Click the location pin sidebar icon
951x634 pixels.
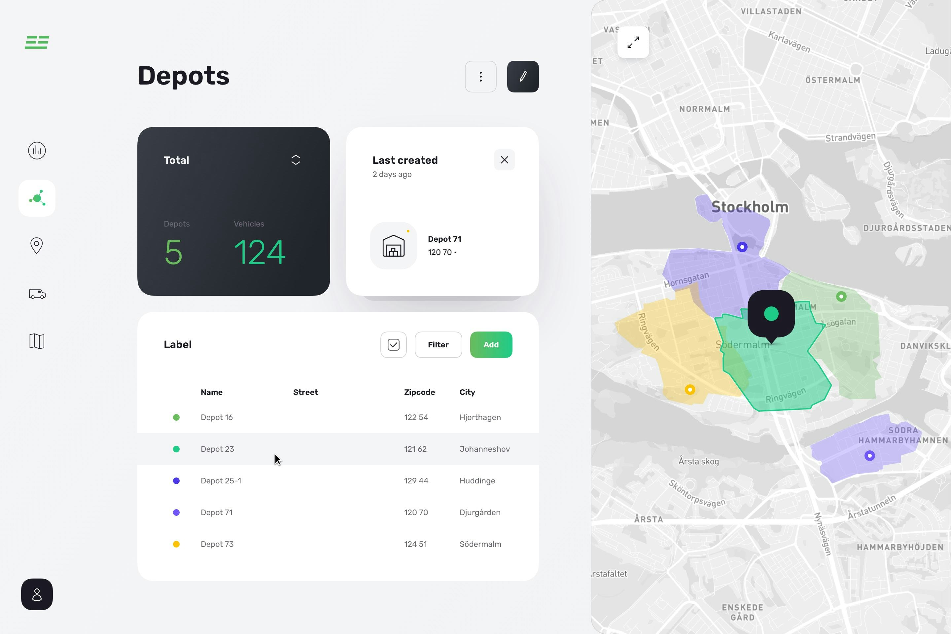37,245
